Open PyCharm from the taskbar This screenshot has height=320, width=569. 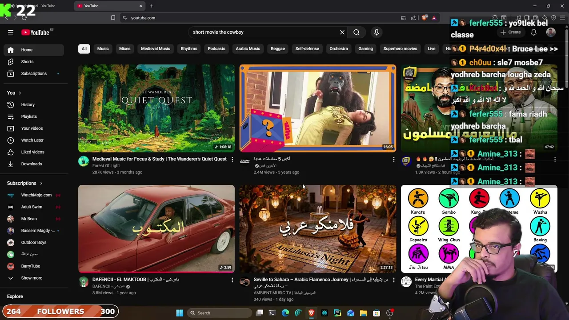click(x=337, y=313)
